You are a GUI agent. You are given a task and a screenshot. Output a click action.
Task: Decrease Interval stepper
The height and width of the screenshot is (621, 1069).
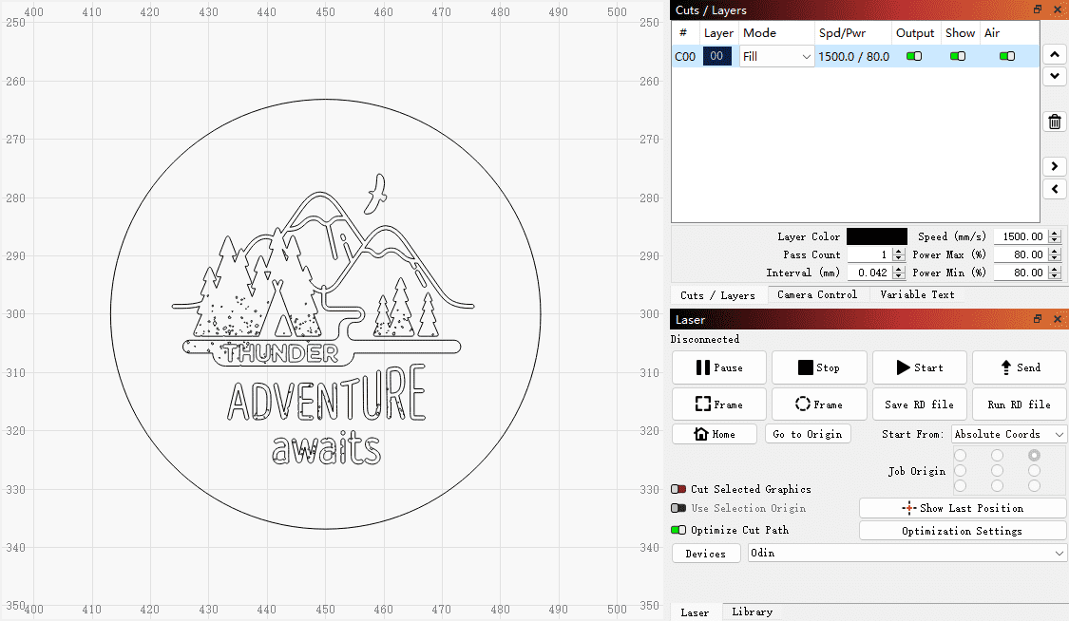point(899,275)
